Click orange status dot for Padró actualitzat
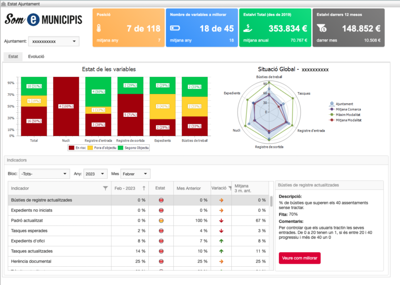Screen dimensions: 400x285 pos(161,221)
